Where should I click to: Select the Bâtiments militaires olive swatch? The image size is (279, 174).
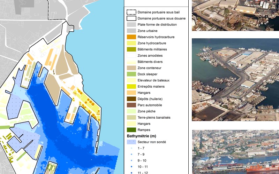[x=131, y=49]
